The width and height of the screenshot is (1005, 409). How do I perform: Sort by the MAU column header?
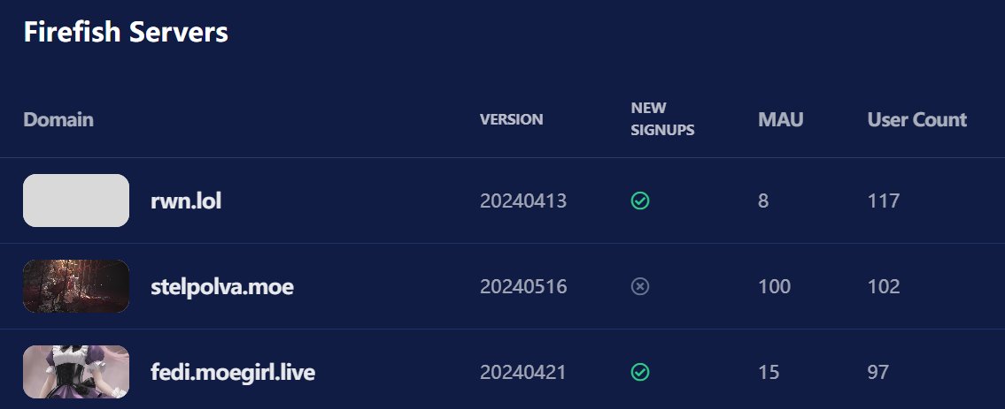[x=781, y=119]
